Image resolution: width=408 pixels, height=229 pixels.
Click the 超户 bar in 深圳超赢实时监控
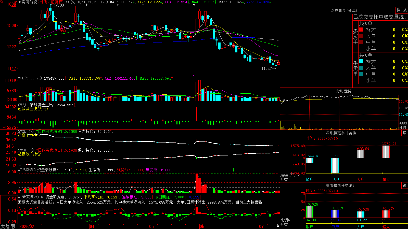(x=386, y=152)
